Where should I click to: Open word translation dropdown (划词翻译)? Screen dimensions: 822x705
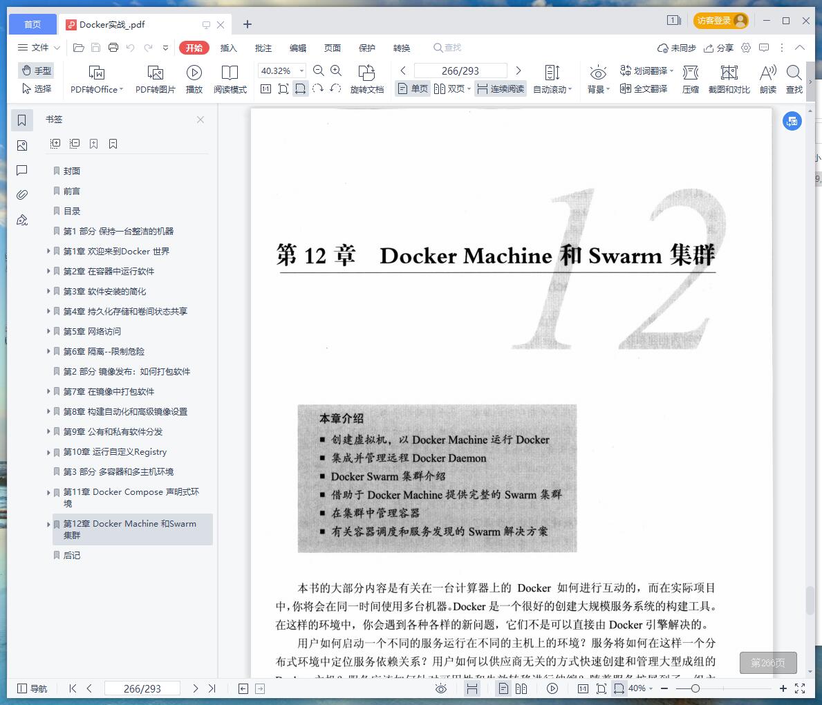[646, 70]
